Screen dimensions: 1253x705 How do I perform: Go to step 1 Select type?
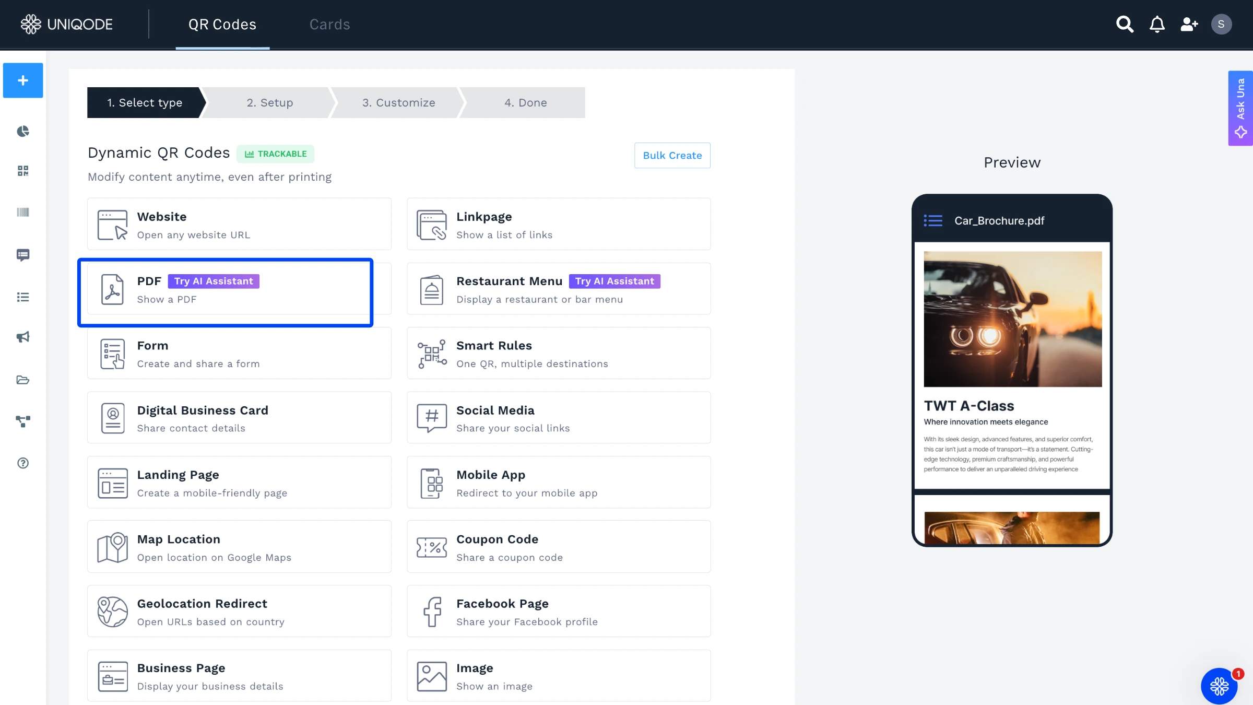tap(145, 102)
